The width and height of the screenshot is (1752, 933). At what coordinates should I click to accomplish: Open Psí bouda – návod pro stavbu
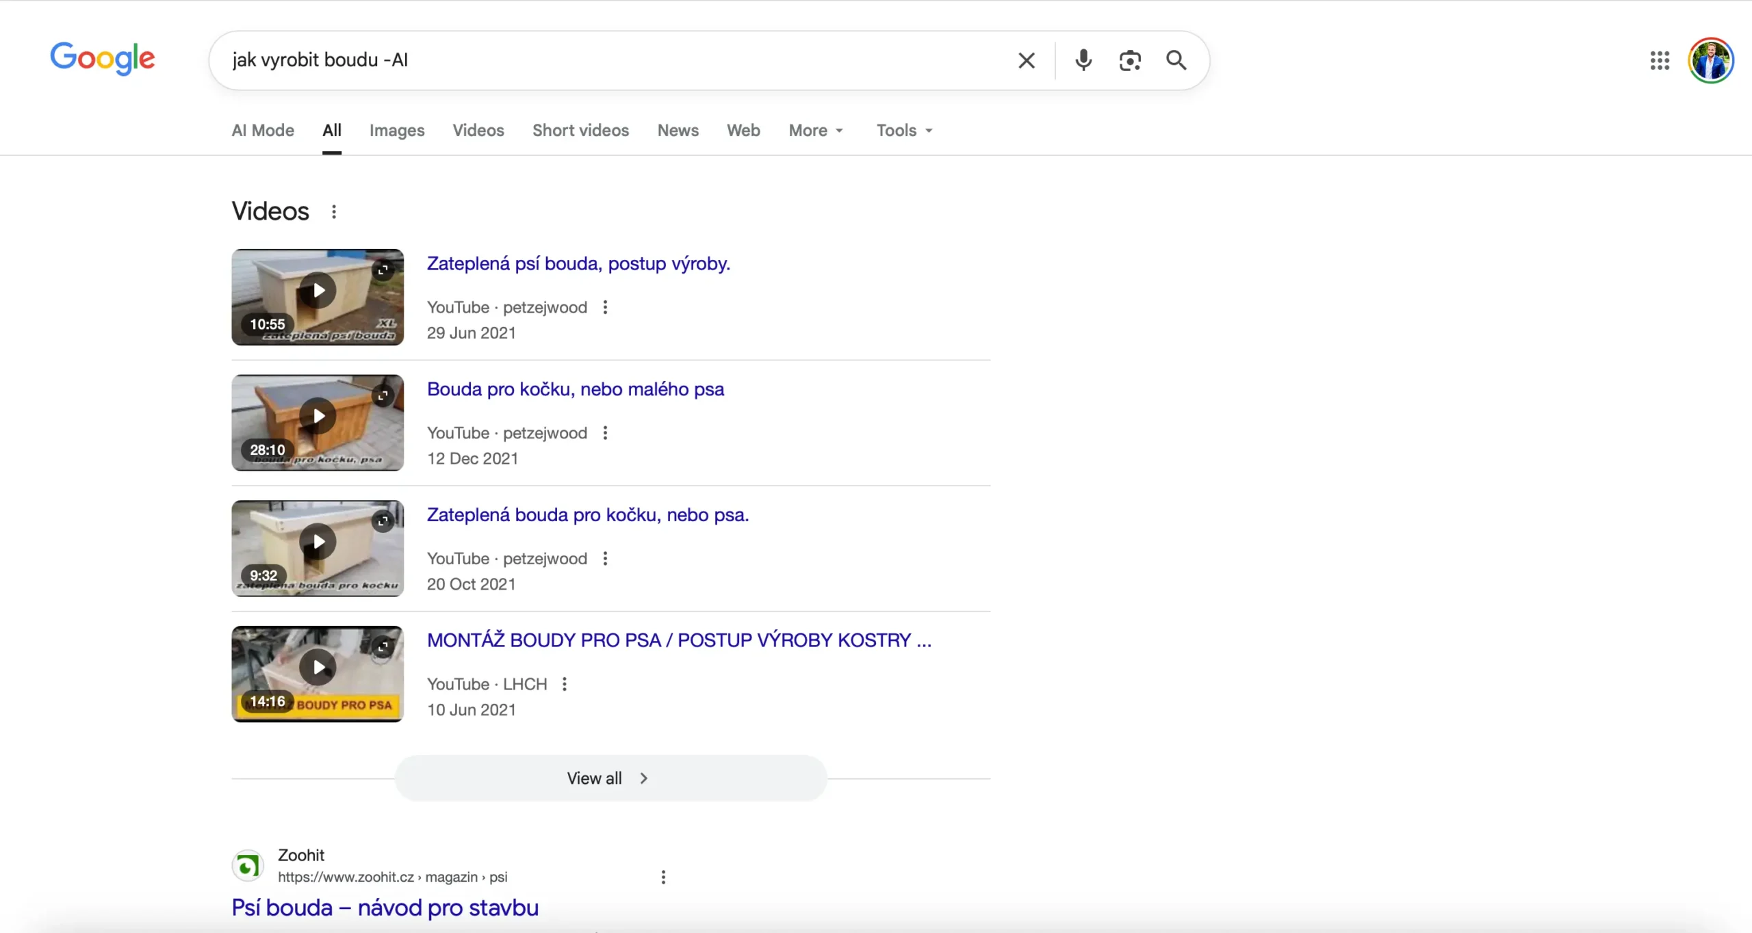coord(385,908)
